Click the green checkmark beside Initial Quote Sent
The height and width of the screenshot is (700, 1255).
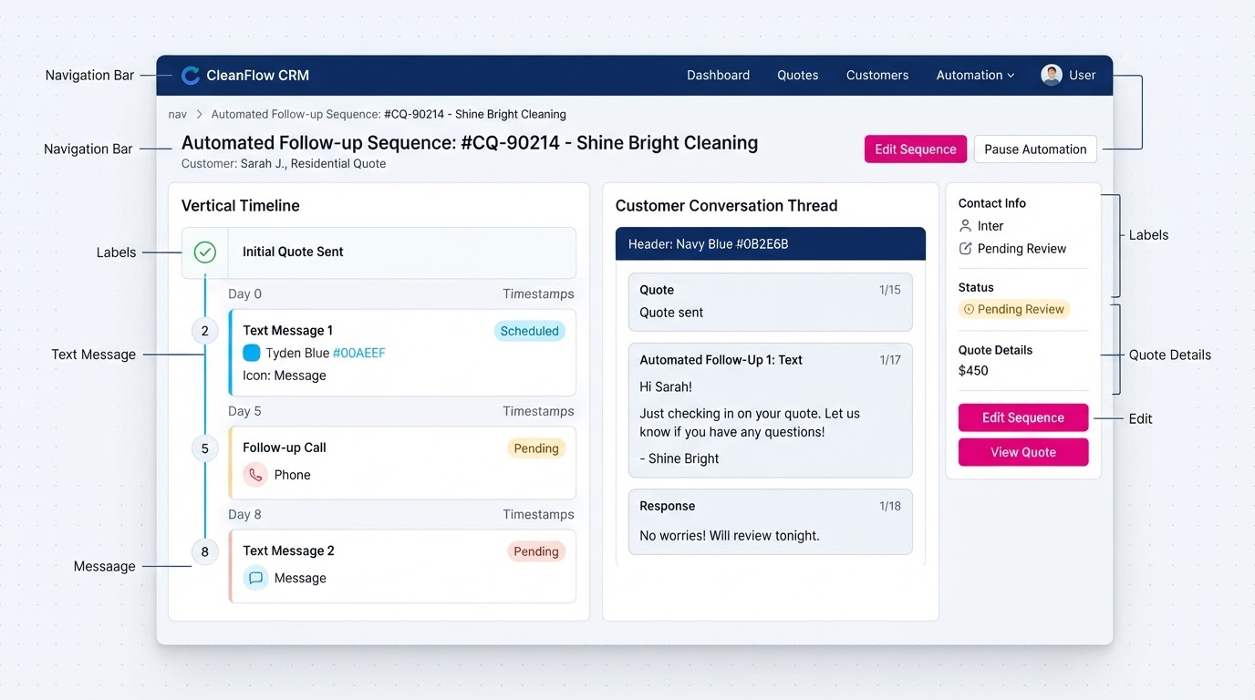[205, 252]
